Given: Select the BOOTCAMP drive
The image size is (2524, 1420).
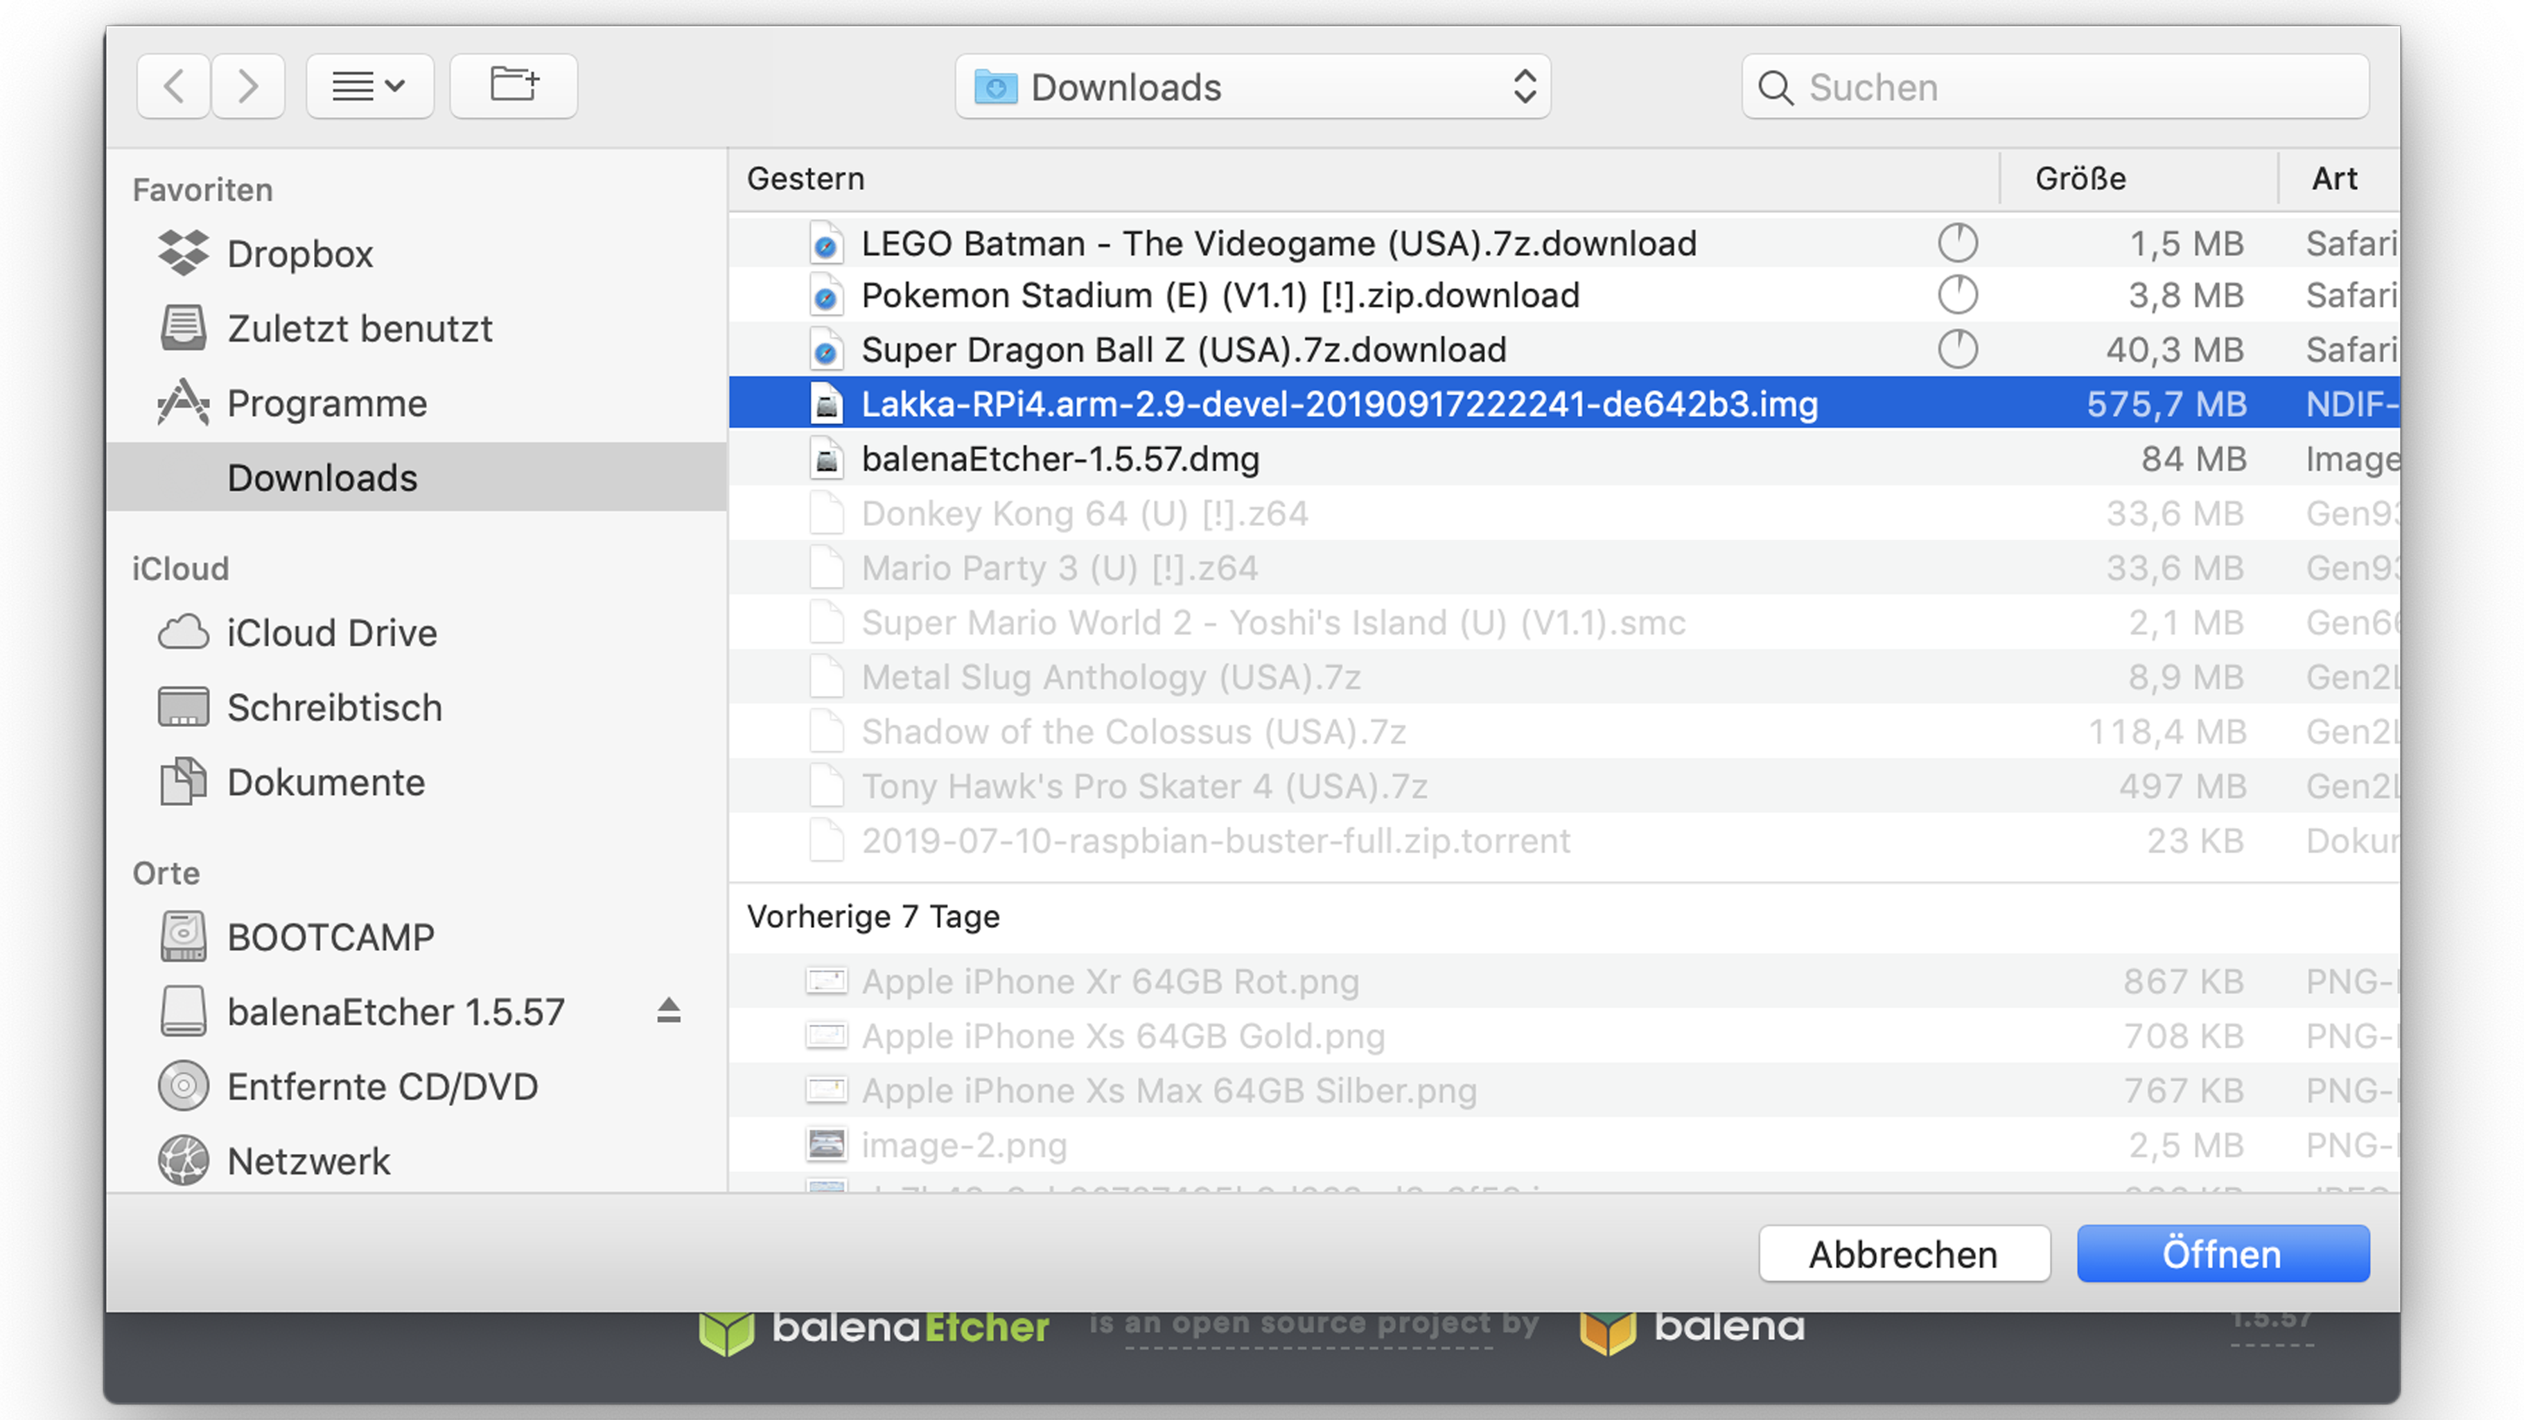Looking at the screenshot, I should point(330,937).
